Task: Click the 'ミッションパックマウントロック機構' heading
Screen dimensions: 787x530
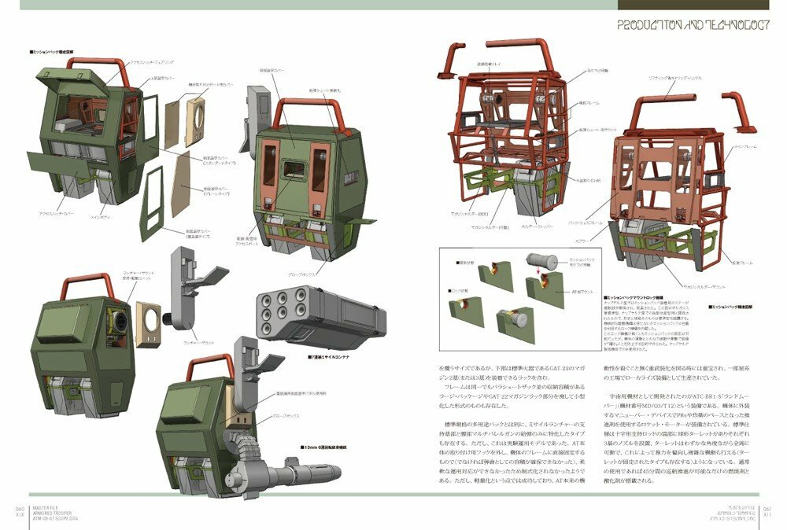Action: (635, 297)
